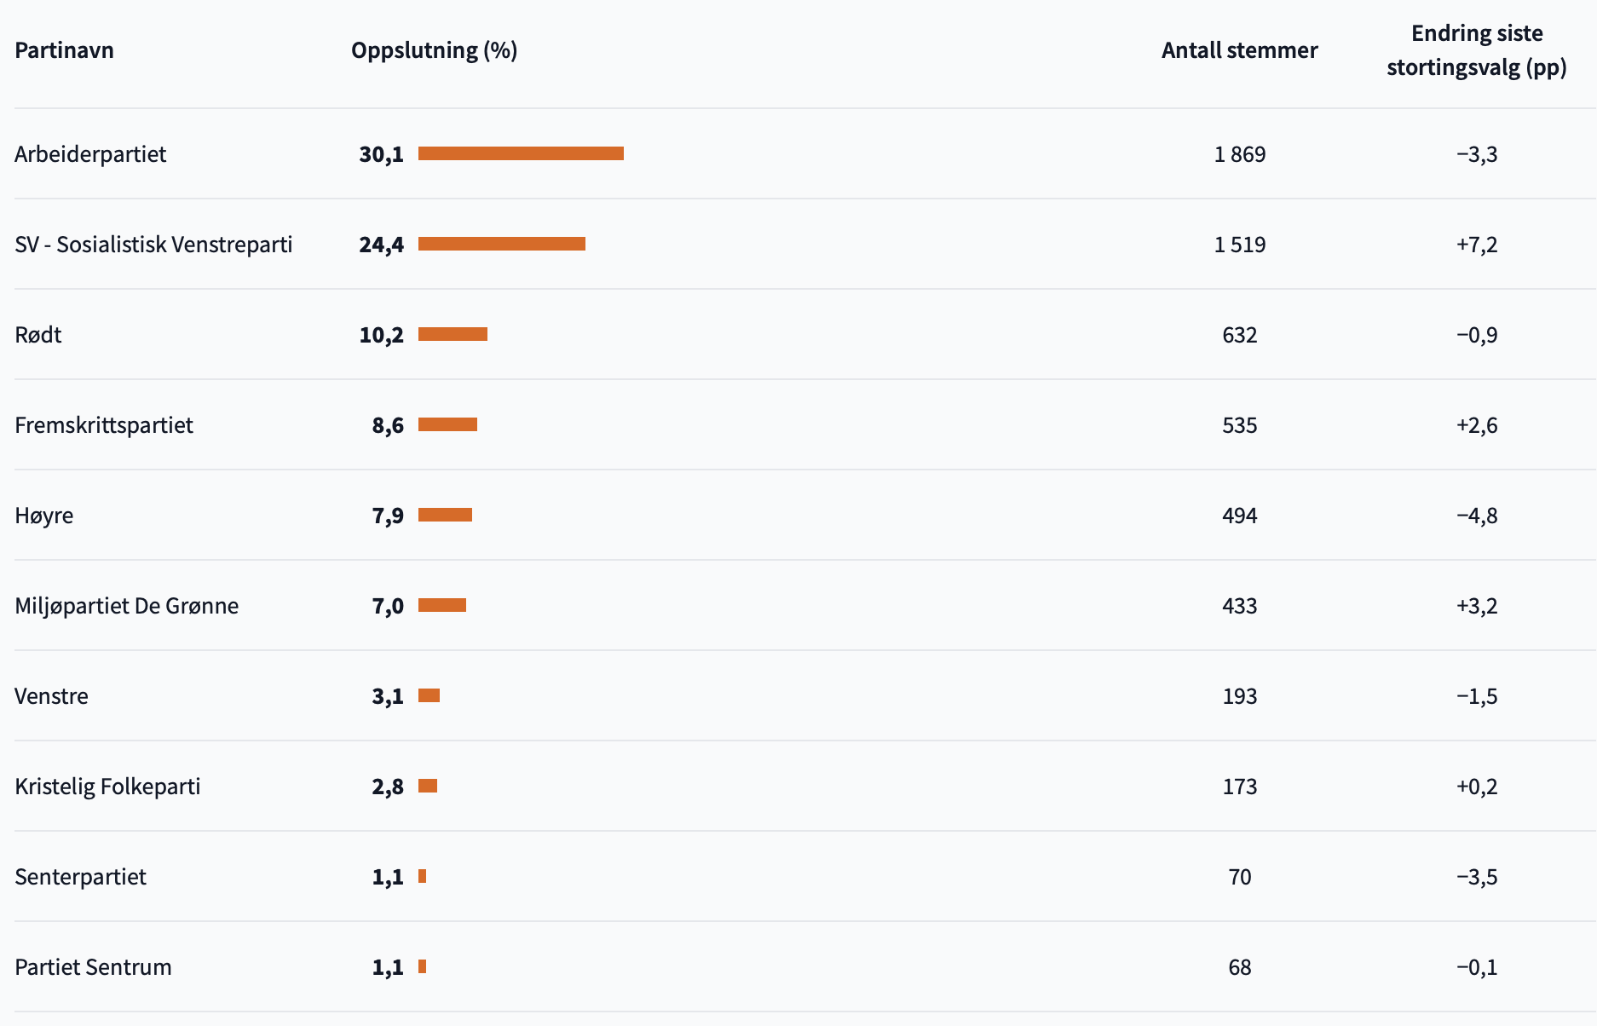Click Venstre's 3,1 percent value

(x=388, y=696)
